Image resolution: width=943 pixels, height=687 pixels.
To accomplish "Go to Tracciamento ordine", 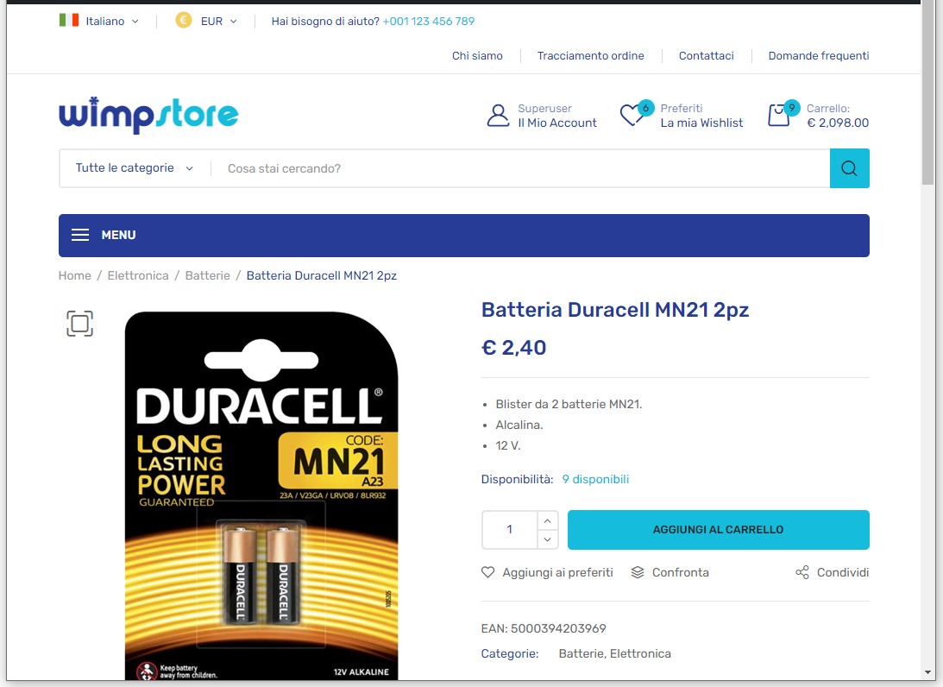I will pos(590,55).
